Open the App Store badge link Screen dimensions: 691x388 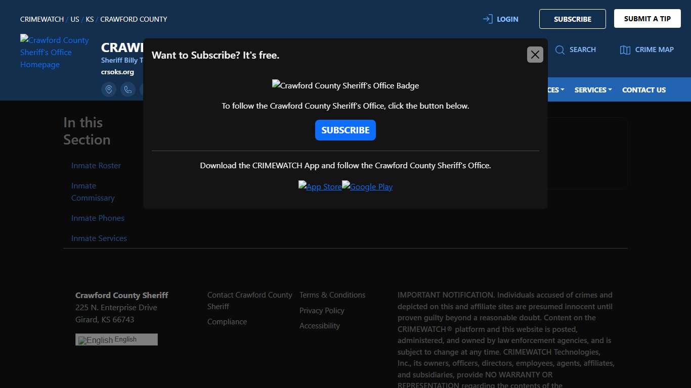click(320, 186)
